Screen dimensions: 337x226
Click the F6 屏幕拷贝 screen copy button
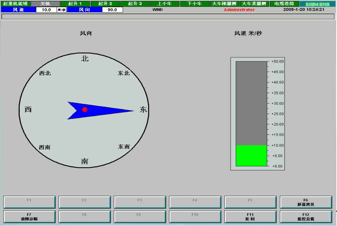(x=306, y=202)
